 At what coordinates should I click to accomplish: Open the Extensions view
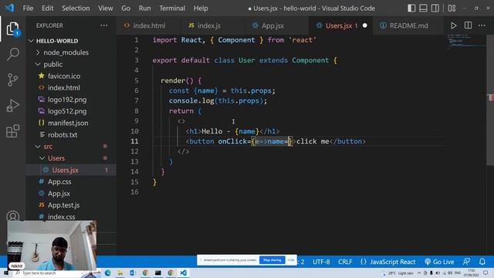click(x=12, y=131)
